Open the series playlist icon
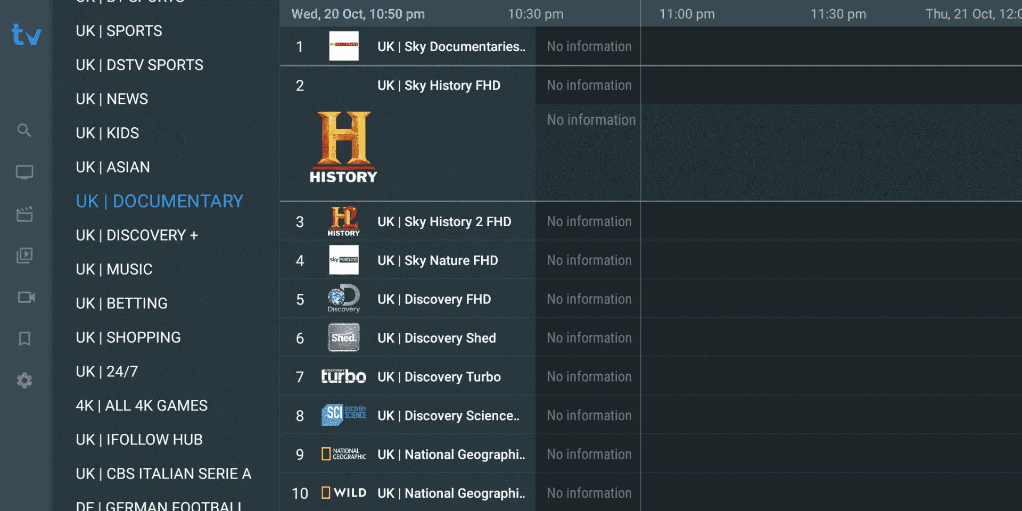 (24, 256)
